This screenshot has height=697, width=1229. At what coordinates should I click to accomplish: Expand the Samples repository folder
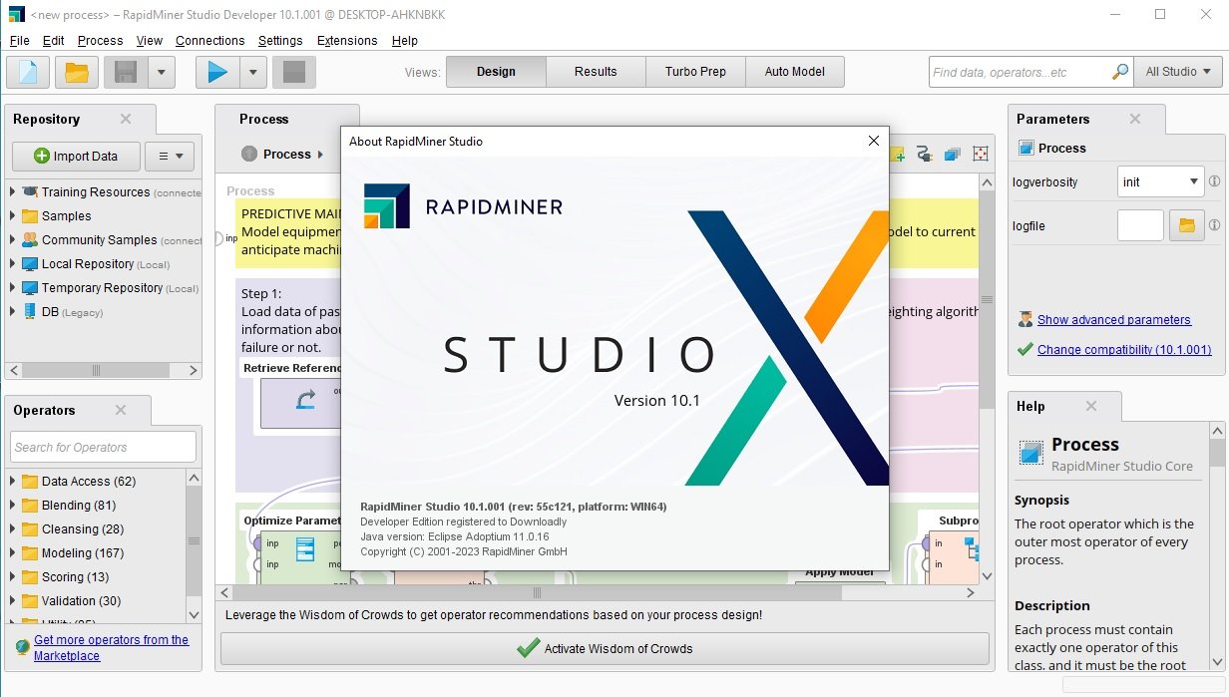point(12,216)
